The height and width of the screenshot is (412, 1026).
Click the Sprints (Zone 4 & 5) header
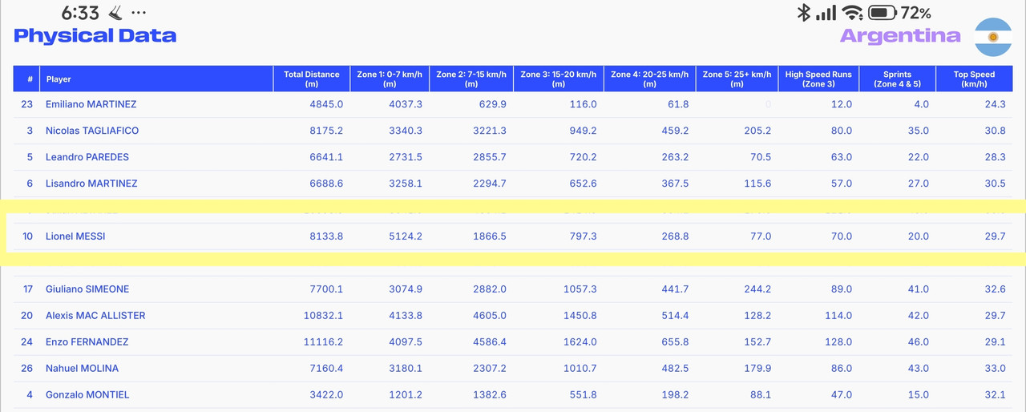[x=897, y=79]
